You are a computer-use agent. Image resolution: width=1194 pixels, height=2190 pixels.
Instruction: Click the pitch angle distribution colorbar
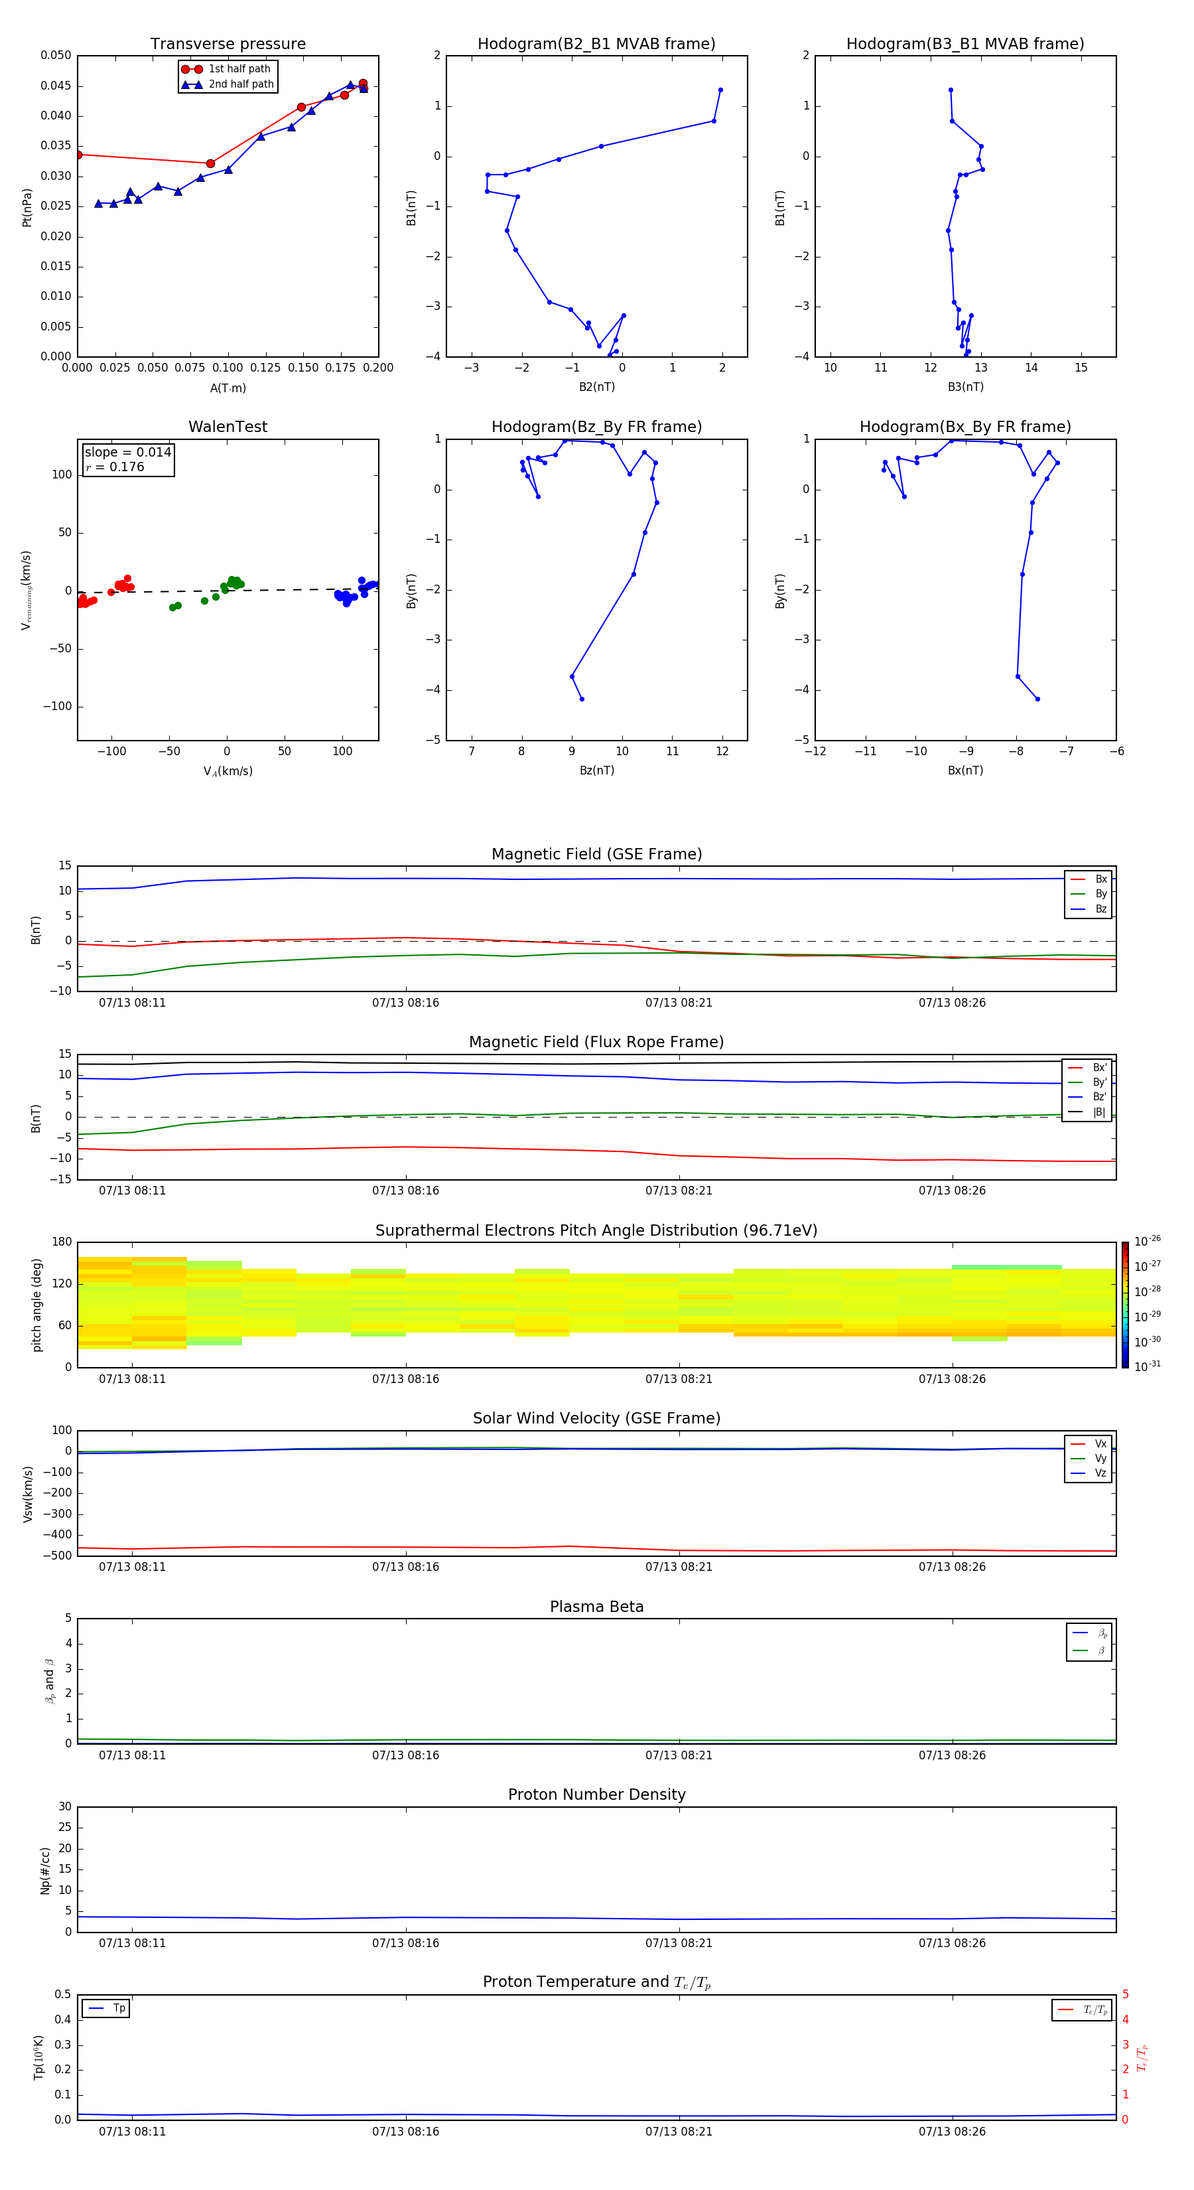(x=1124, y=1304)
